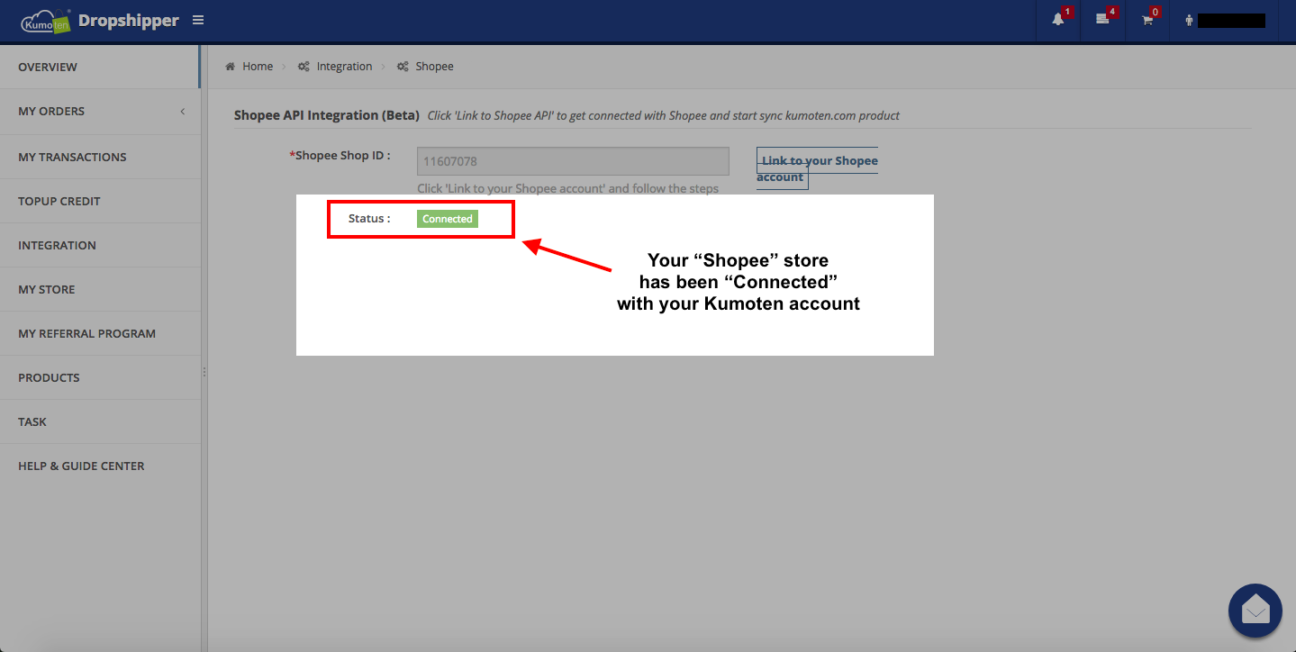
Task: Click the Status label
Action: [x=369, y=219]
